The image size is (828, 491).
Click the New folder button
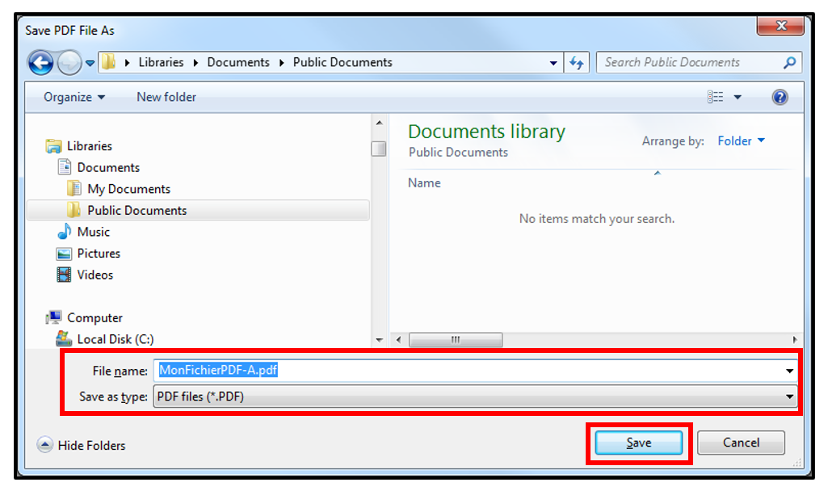[166, 97]
